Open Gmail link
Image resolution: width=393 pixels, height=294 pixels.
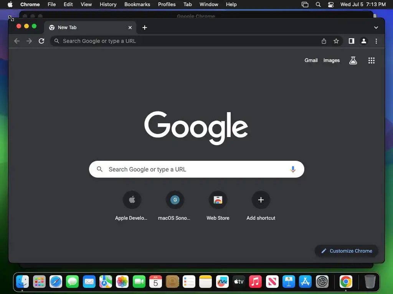[x=311, y=60]
